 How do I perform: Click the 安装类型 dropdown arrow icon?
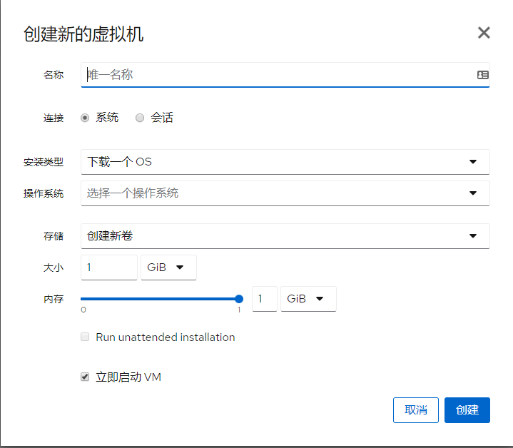[x=473, y=162]
